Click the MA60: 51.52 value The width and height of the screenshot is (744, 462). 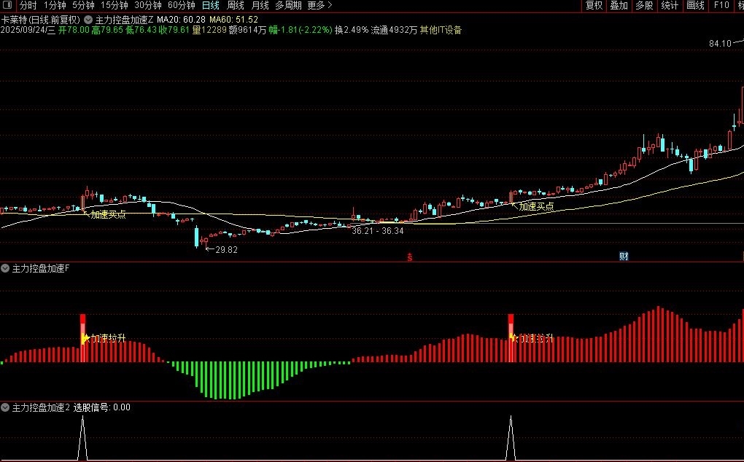(234, 20)
